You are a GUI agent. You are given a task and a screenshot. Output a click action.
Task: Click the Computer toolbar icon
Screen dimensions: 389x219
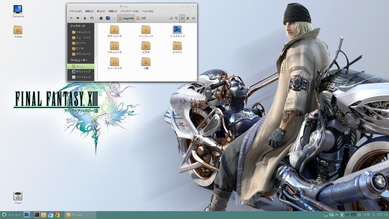[108, 18]
